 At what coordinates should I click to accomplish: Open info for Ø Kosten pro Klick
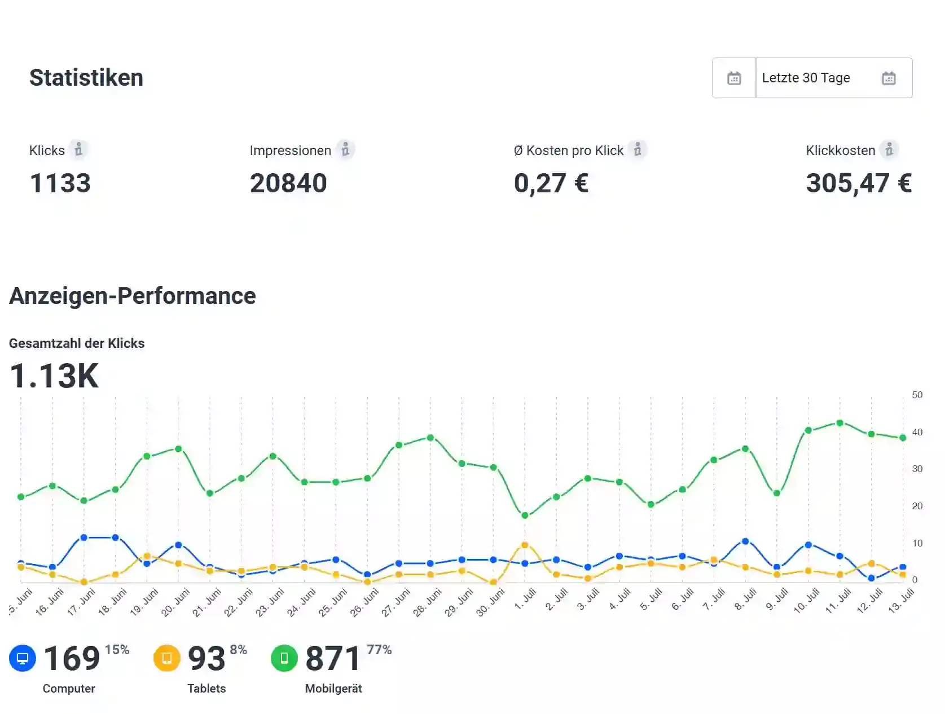pyautogui.click(x=638, y=150)
